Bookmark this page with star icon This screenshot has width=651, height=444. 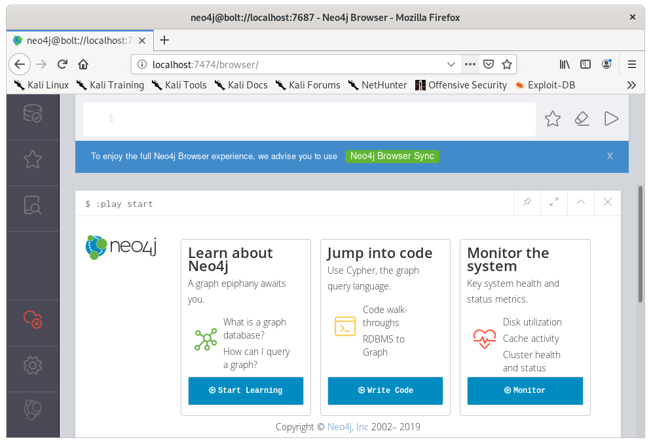pos(506,64)
